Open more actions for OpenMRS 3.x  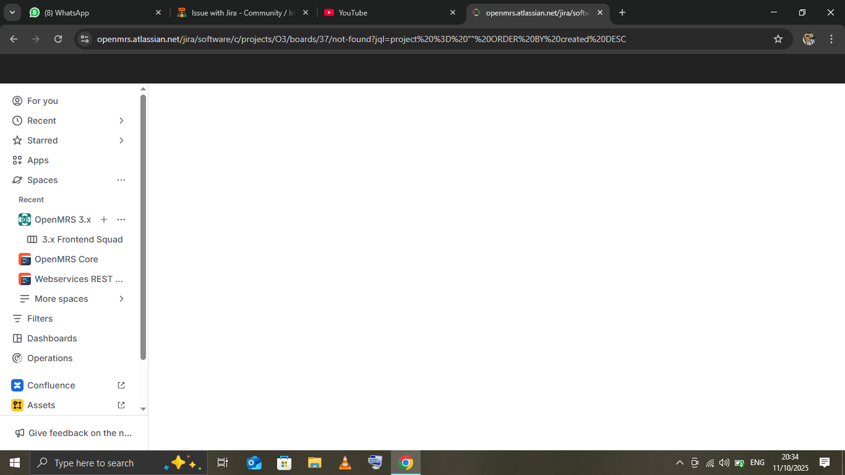click(x=121, y=220)
